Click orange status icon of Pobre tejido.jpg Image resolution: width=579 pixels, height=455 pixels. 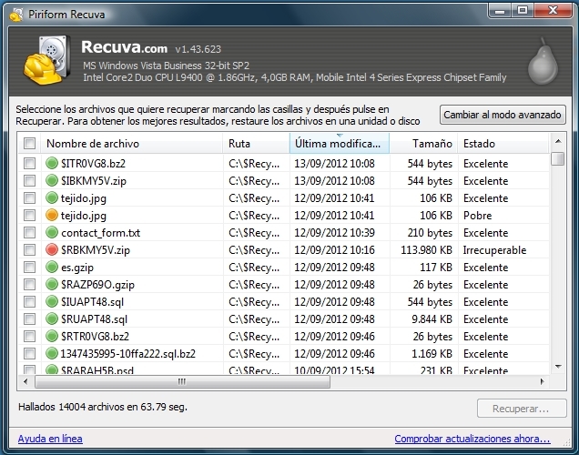pos(52,215)
